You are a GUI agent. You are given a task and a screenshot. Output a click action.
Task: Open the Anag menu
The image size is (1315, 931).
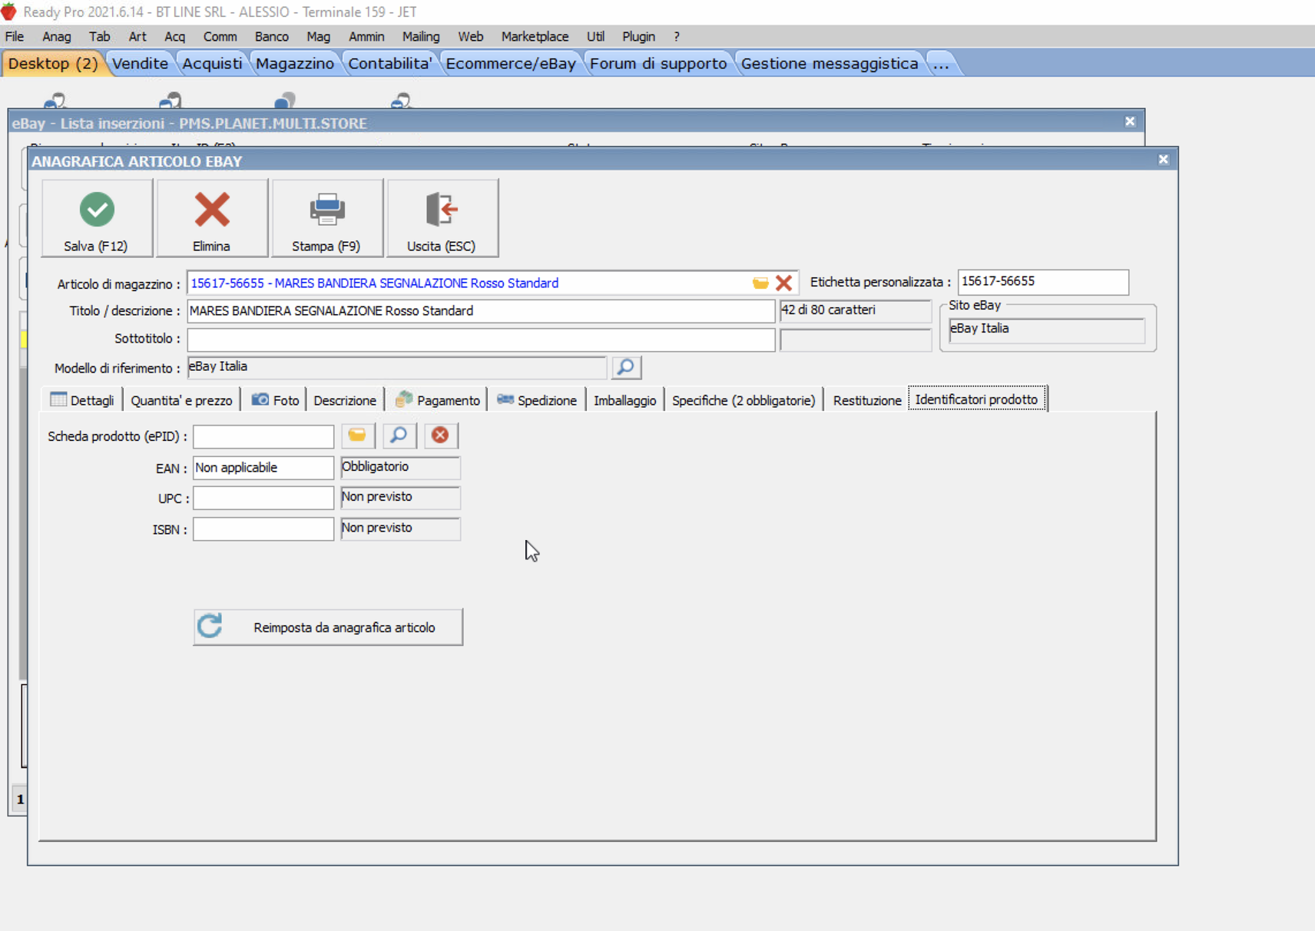pyautogui.click(x=57, y=36)
